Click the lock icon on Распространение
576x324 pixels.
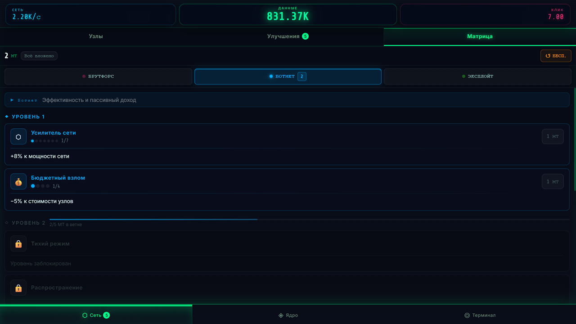click(x=18, y=288)
